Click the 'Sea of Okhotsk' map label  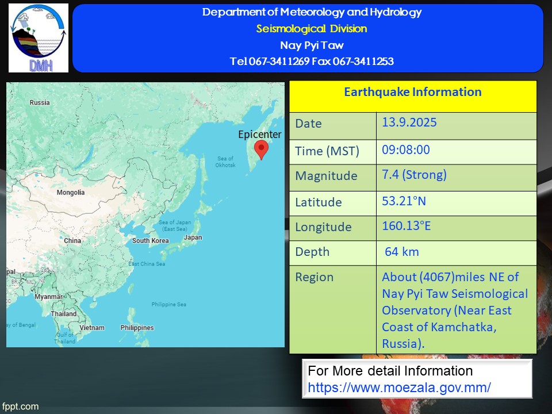(225, 162)
